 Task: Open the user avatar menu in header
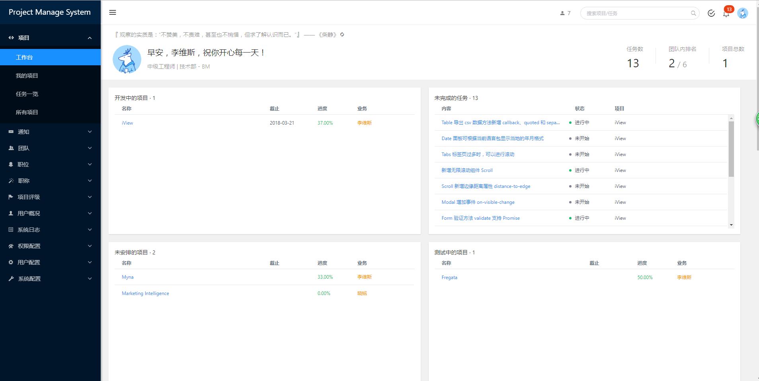click(x=742, y=13)
